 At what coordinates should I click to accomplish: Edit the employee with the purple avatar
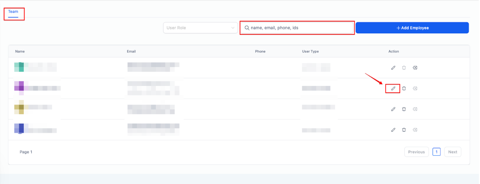pos(393,88)
